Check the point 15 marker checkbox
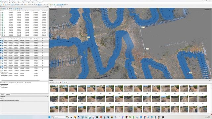212x119 pixels. point(1,47)
